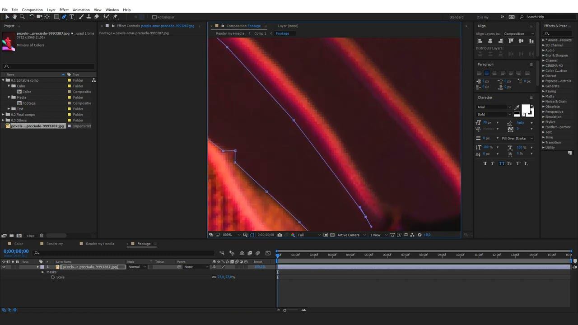The image size is (578, 325).
Task: Click the white fill color swatch
Action: click(526, 109)
